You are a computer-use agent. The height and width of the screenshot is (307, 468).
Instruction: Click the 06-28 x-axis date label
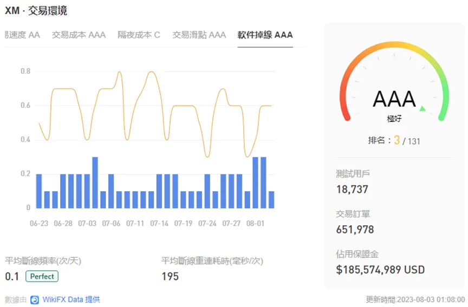tap(63, 224)
